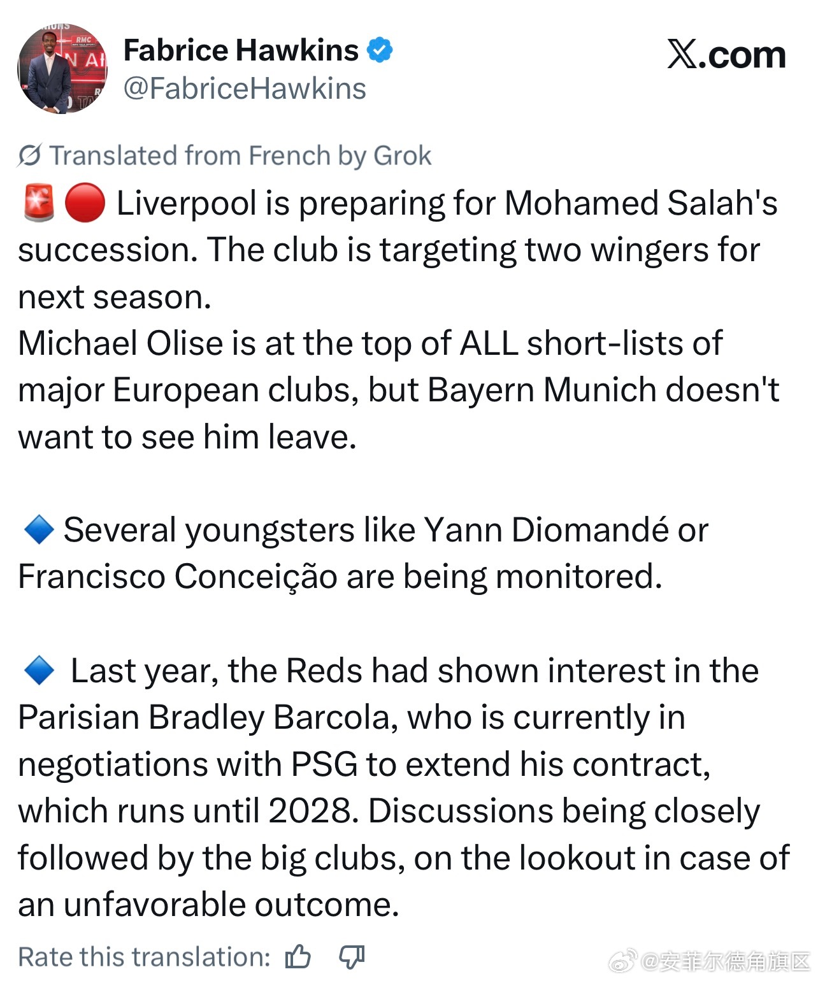Click the 'Bradley Barcola' line in the tweet
Screen dimensions: 818x981
click(350, 717)
